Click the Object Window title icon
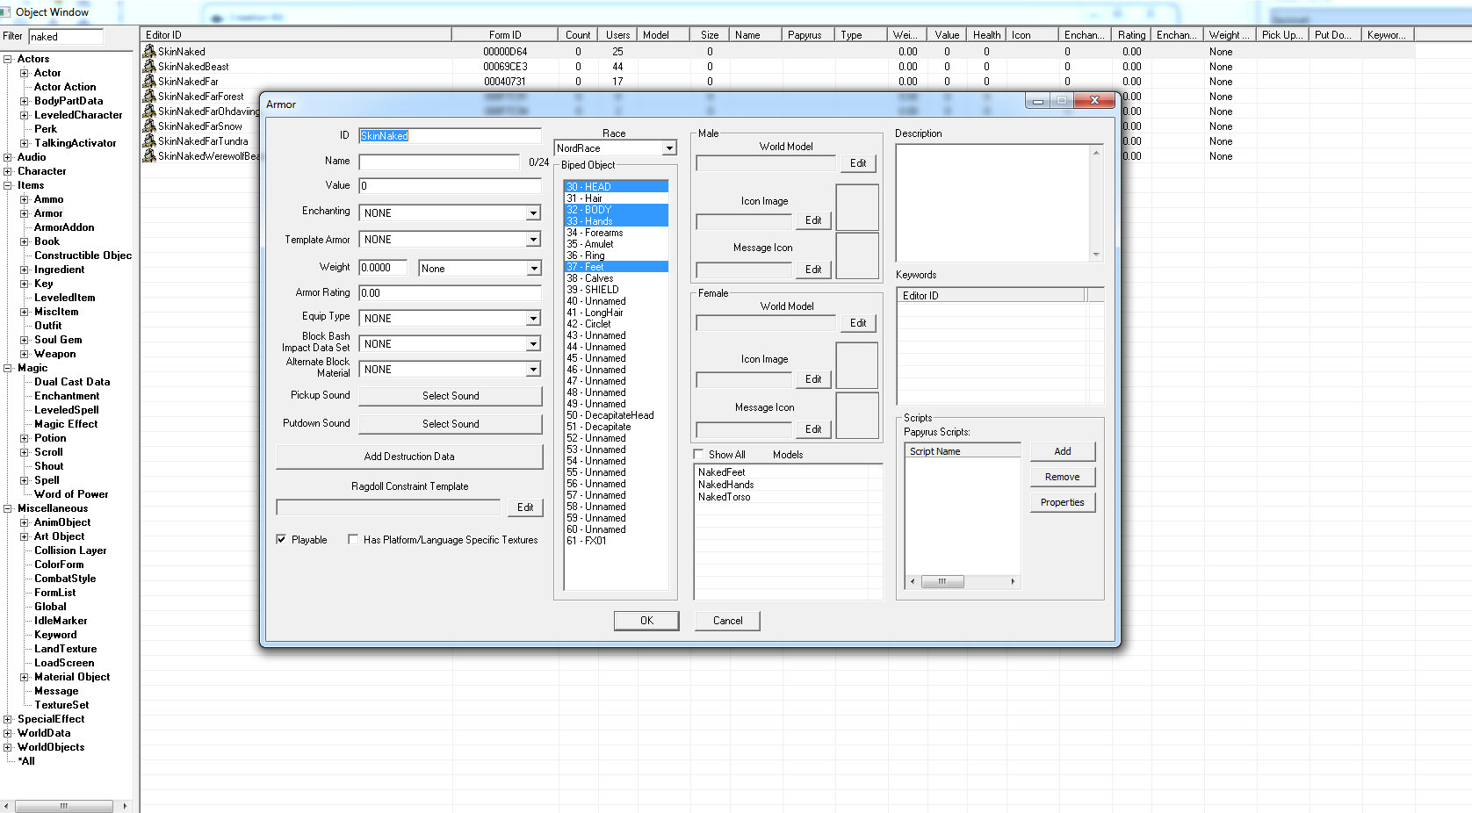Image resolution: width=1472 pixels, height=813 pixels. pos(6,11)
